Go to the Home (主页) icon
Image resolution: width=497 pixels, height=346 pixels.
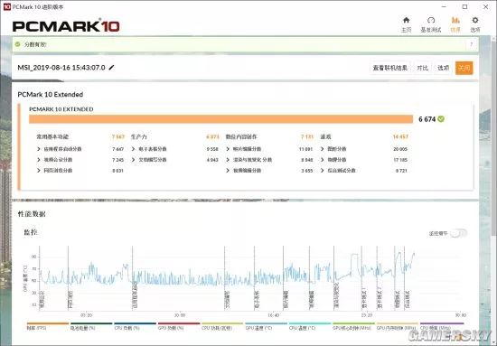(x=406, y=20)
